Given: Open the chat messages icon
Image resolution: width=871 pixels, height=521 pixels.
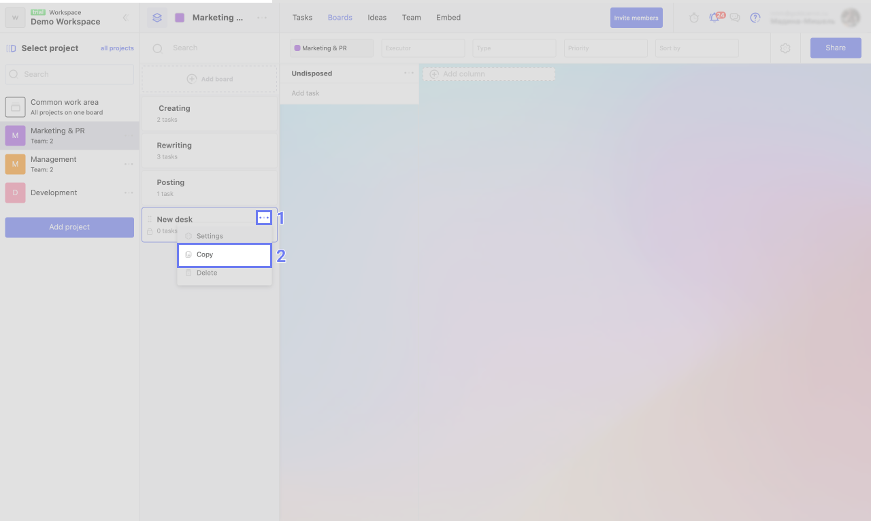Looking at the screenshot, I should coord(735,18).
